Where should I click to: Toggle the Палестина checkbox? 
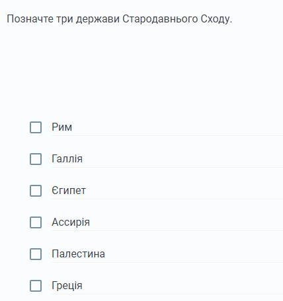pos(36,254)
